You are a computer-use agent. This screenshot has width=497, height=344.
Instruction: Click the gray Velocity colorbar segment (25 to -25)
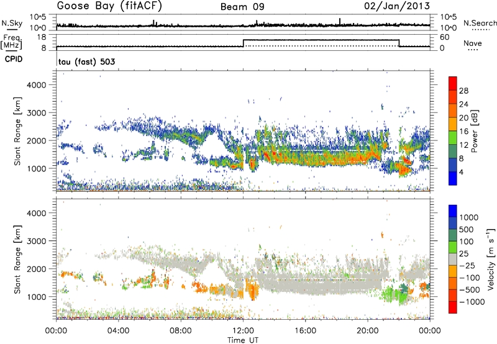tap(453, 259)
